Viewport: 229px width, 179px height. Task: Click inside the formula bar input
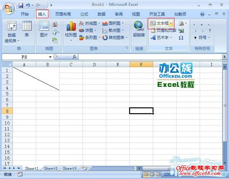(150, 57)
